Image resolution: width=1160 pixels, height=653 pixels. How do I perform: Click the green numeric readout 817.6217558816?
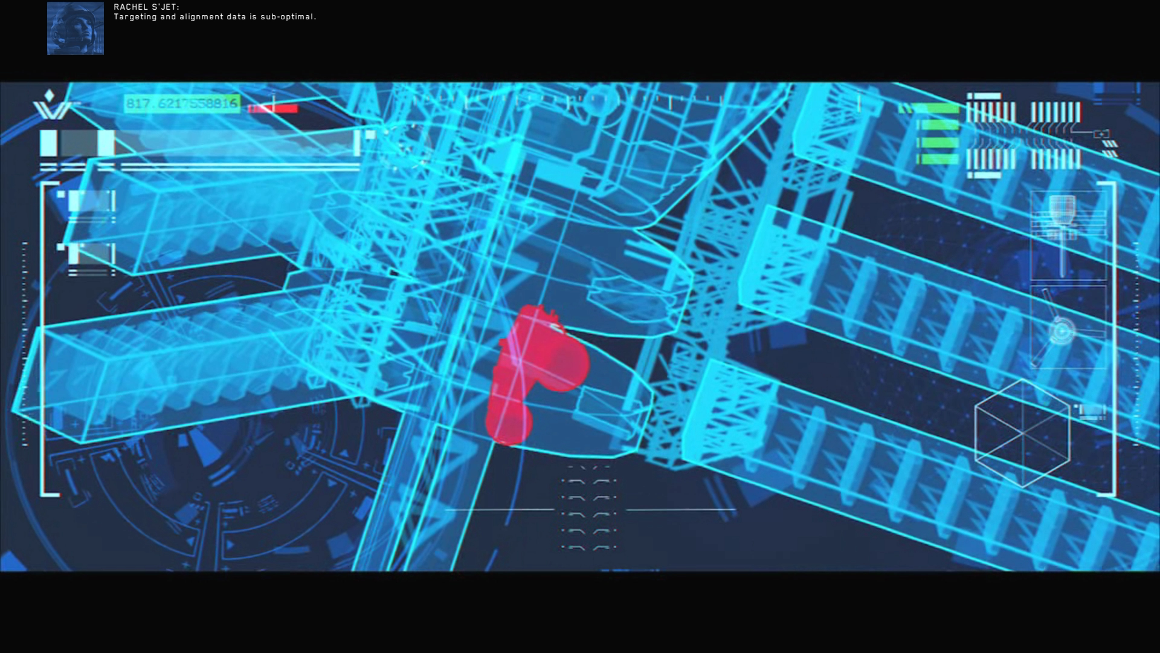point(182,104)
